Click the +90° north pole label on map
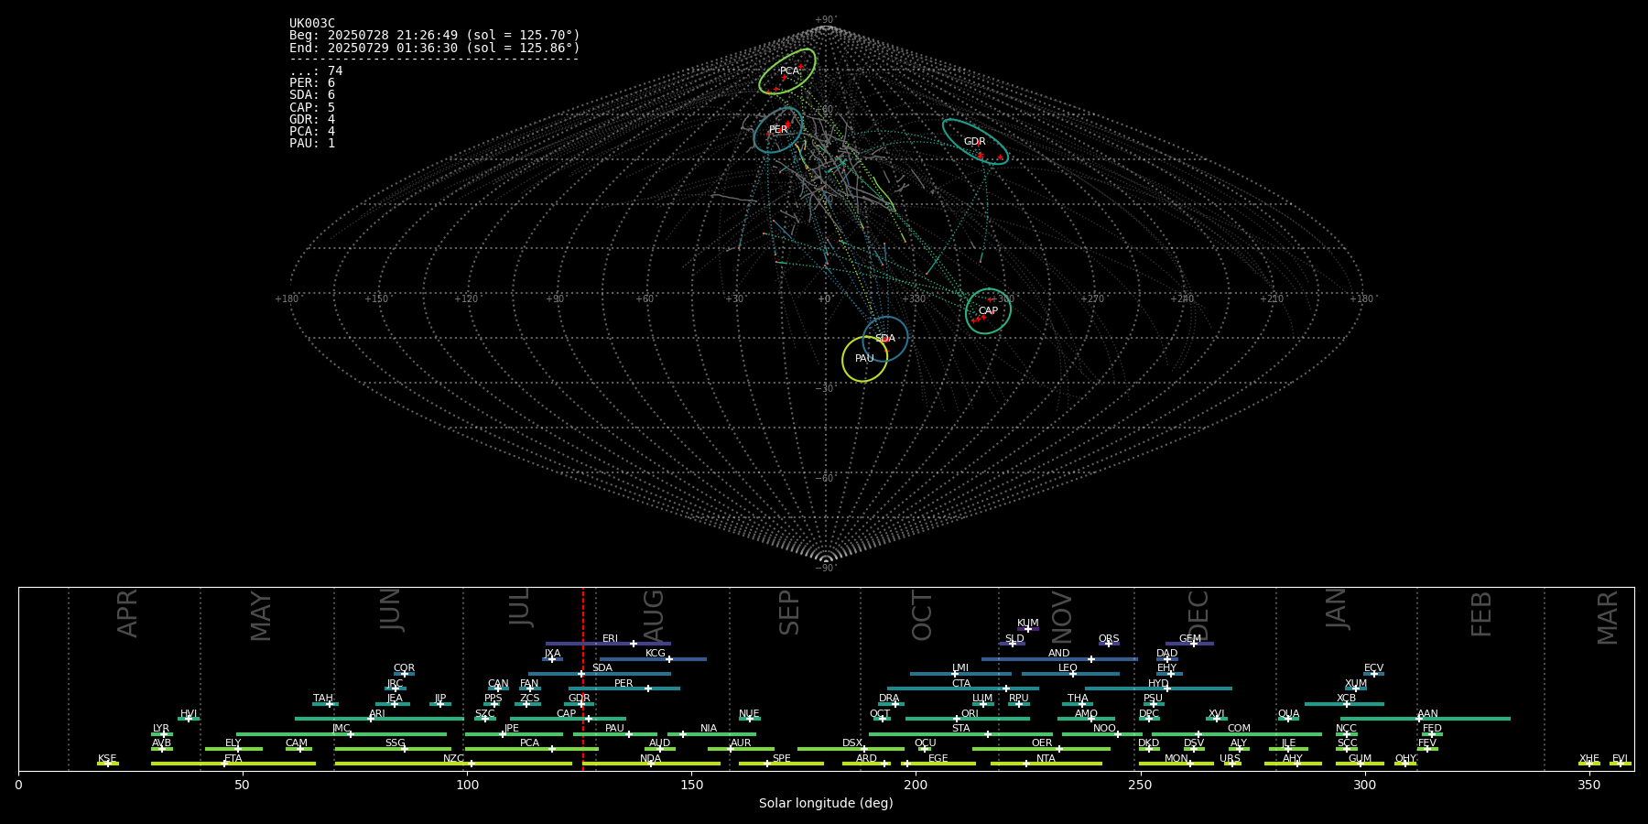The image size is (1648, 824). pos(826,20)
